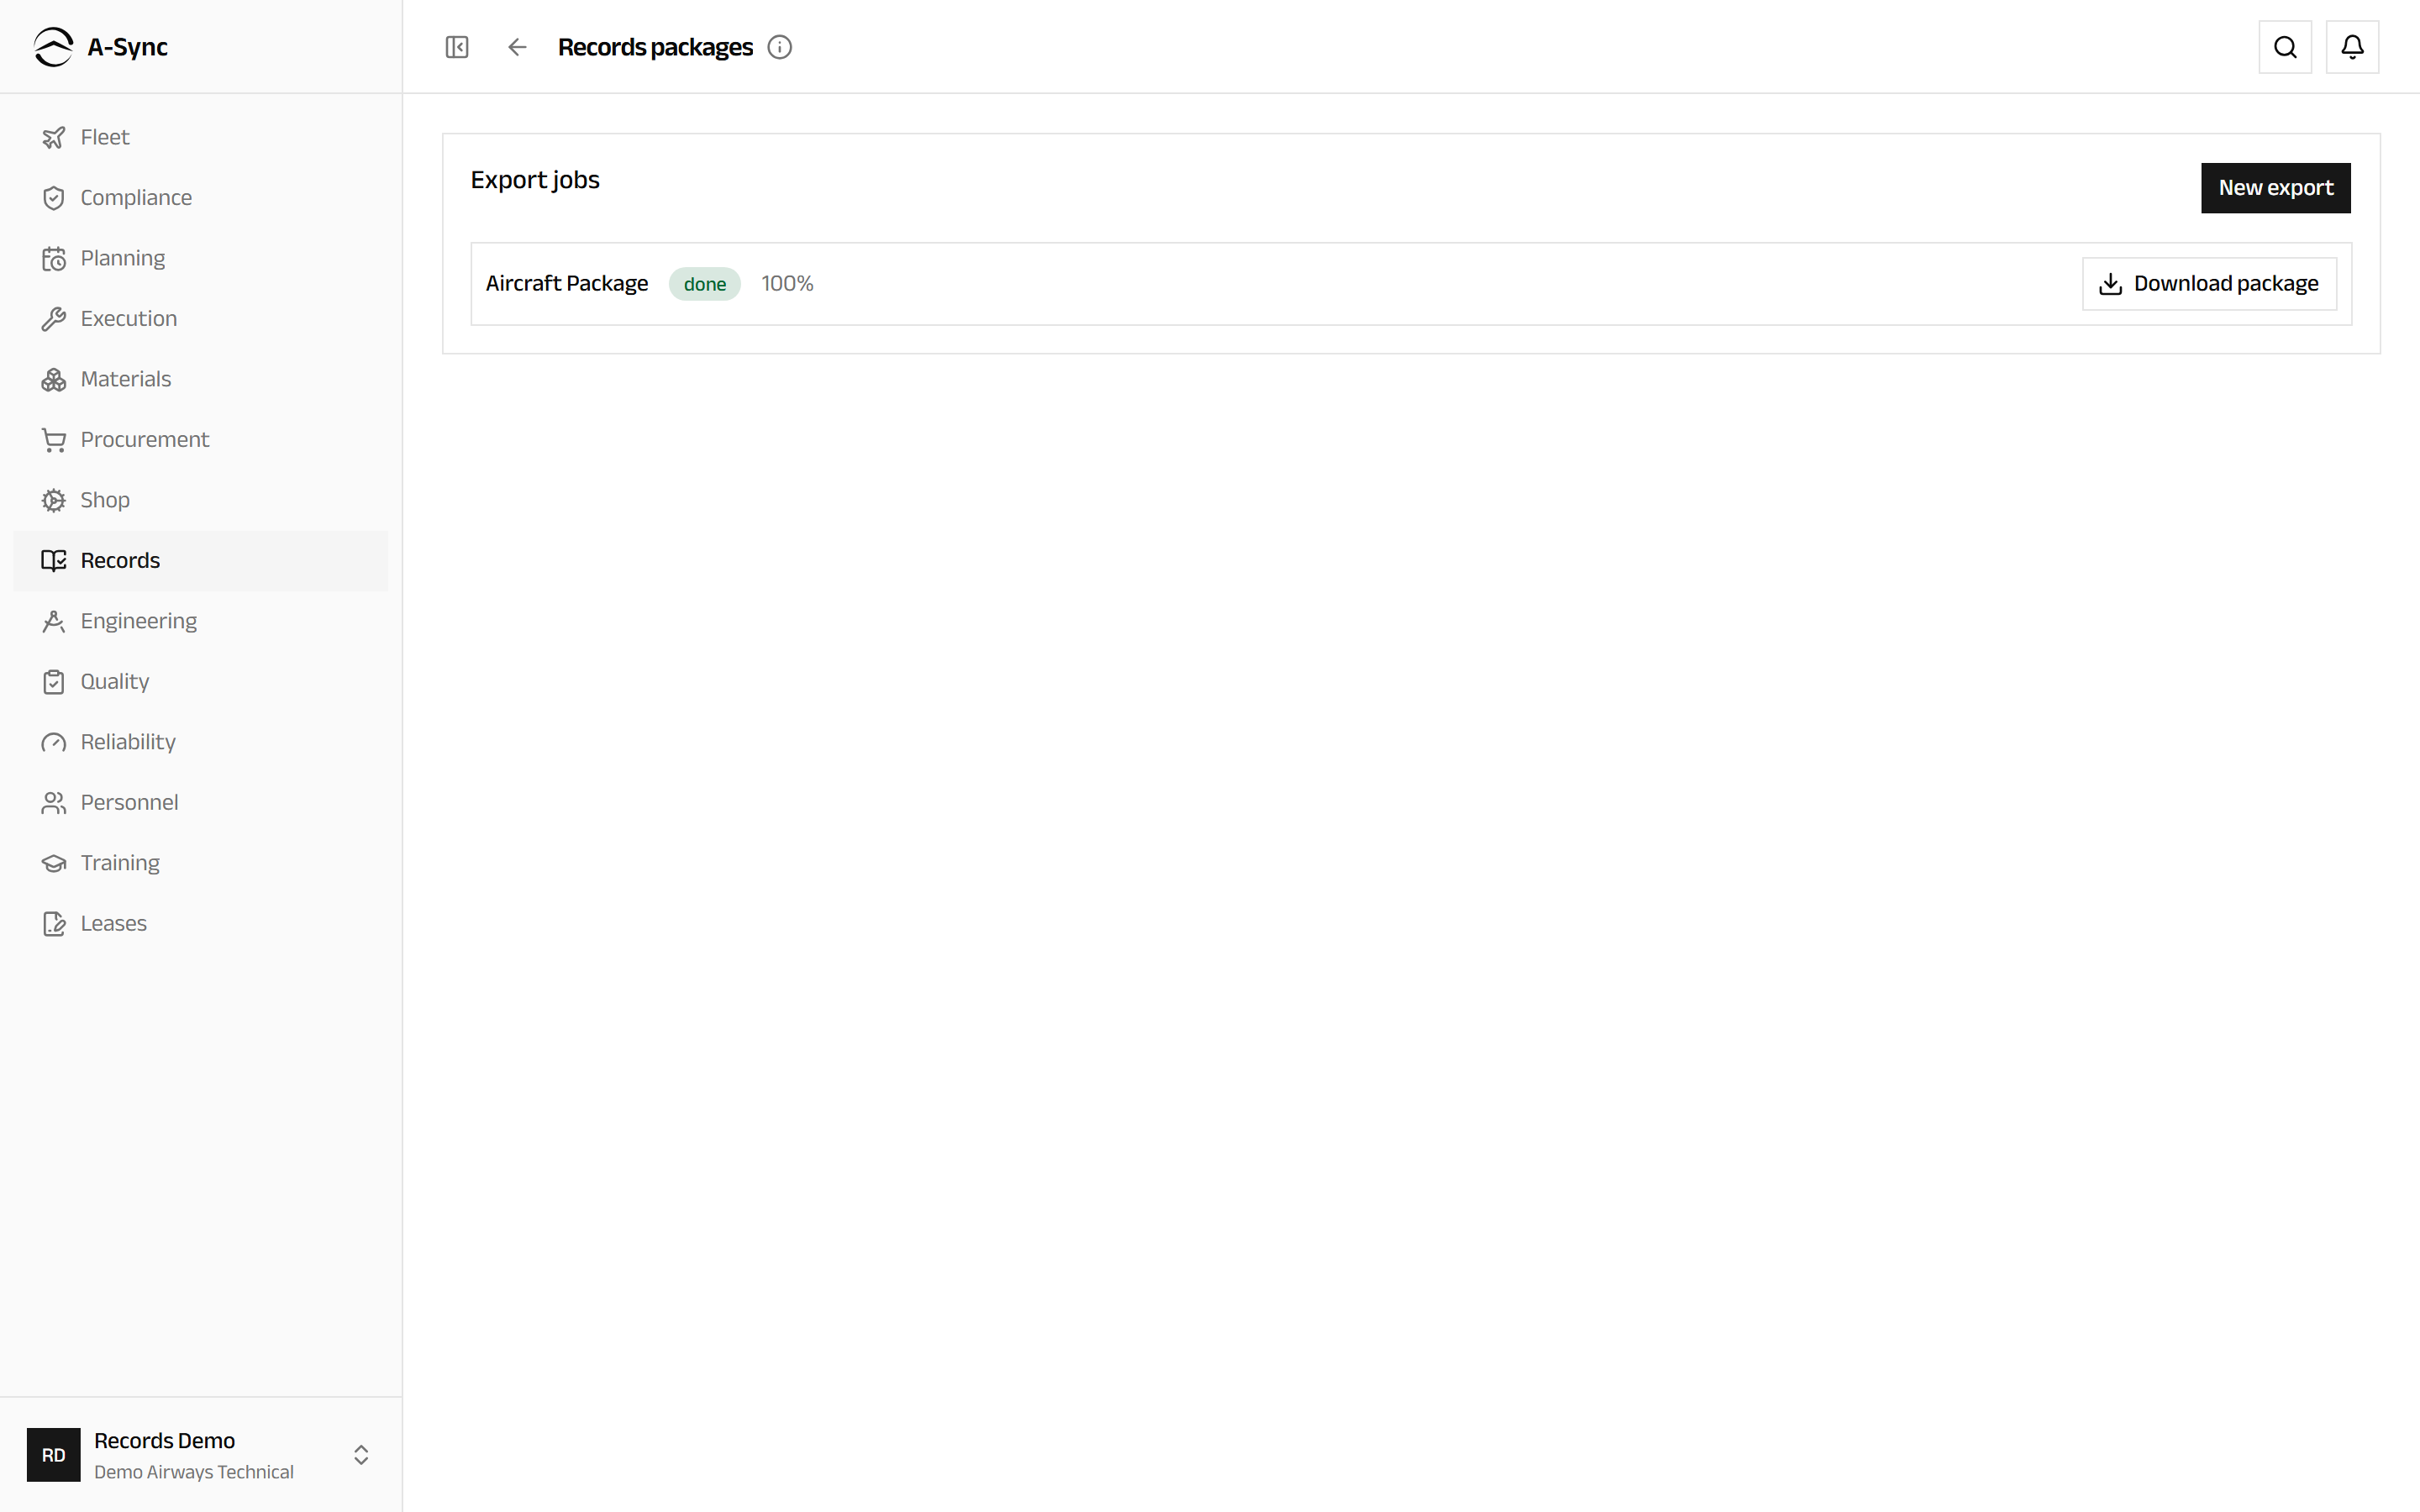Click the Compliance shield icon

[54, 198]
